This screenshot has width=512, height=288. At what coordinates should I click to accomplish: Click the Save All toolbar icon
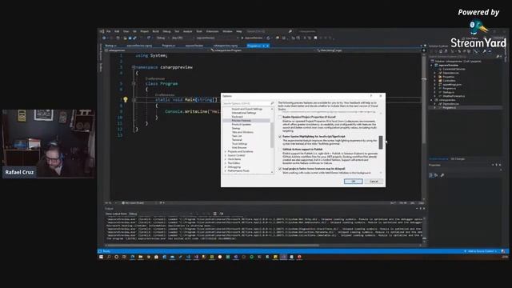click(x=134, y=38)
